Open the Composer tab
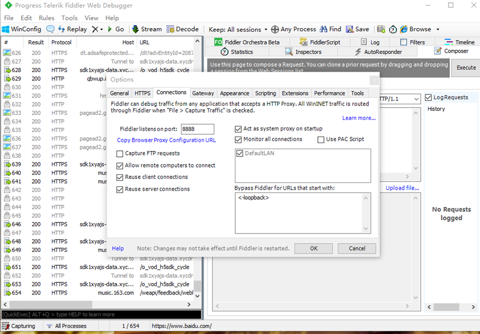This screenshot has width=480, height=334. [451, 51]
